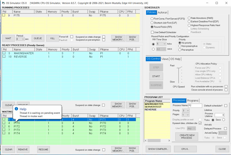This screenshot has width=231, height=155.
Task: Select Secs for process lifetime
Action: point(224,120)
